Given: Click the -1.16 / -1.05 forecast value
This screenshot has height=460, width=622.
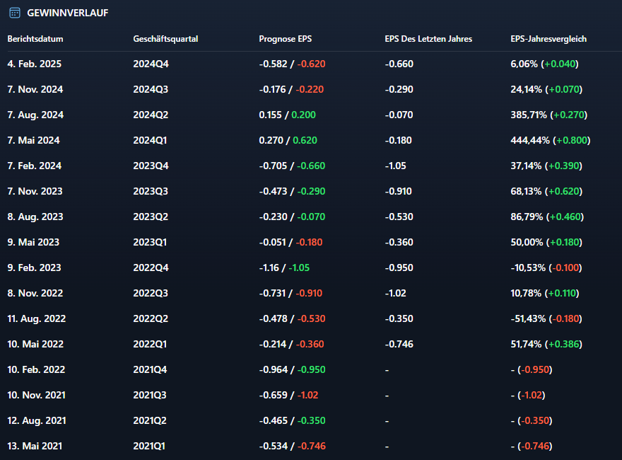Looking at the screenshot, I should (284, 268).
